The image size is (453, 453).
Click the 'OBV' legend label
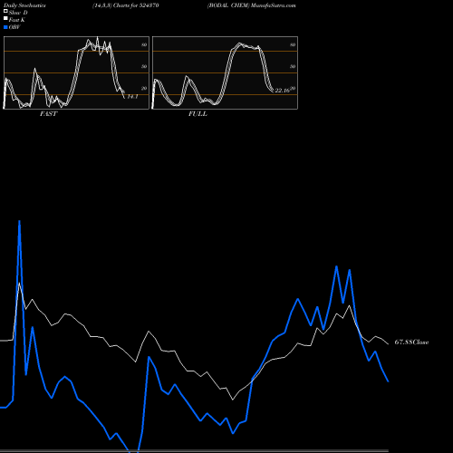(14, 27)
